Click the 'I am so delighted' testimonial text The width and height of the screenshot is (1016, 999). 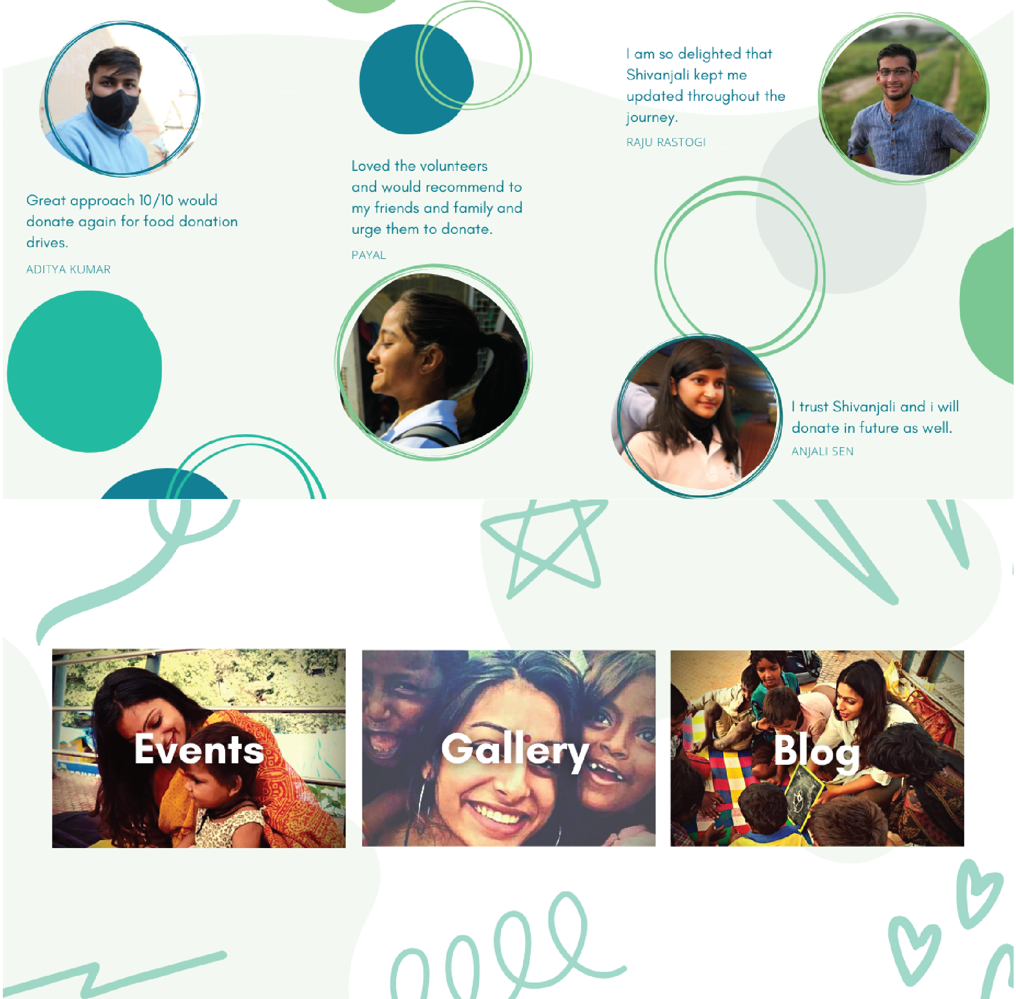tap(706, 85)
